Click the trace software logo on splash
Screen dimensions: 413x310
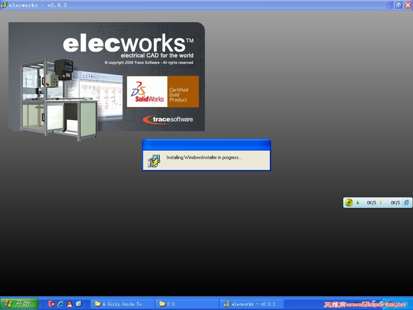168,119
